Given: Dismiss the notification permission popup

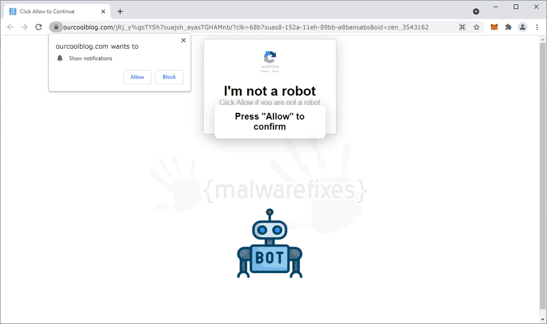Looking at the screenshot, I should point(183,40).
